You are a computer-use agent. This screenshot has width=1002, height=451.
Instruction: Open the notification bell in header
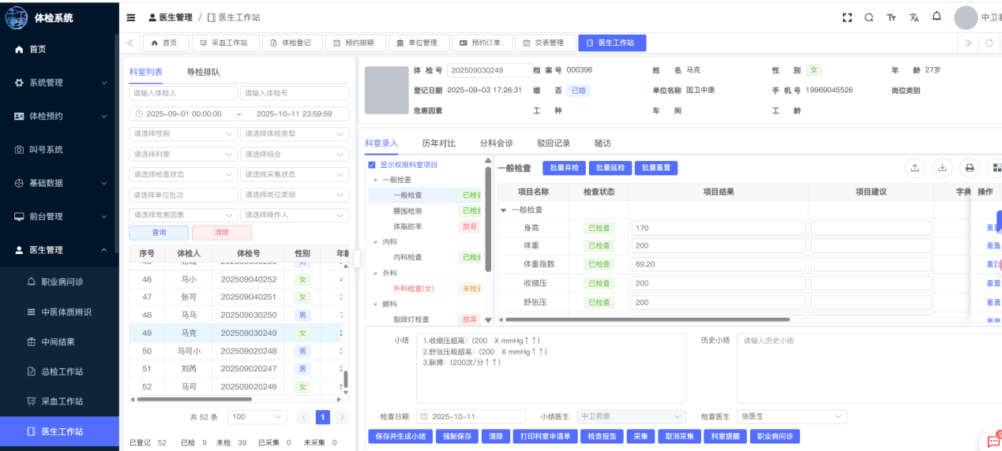pyautogui.click(x=936, y=17)
